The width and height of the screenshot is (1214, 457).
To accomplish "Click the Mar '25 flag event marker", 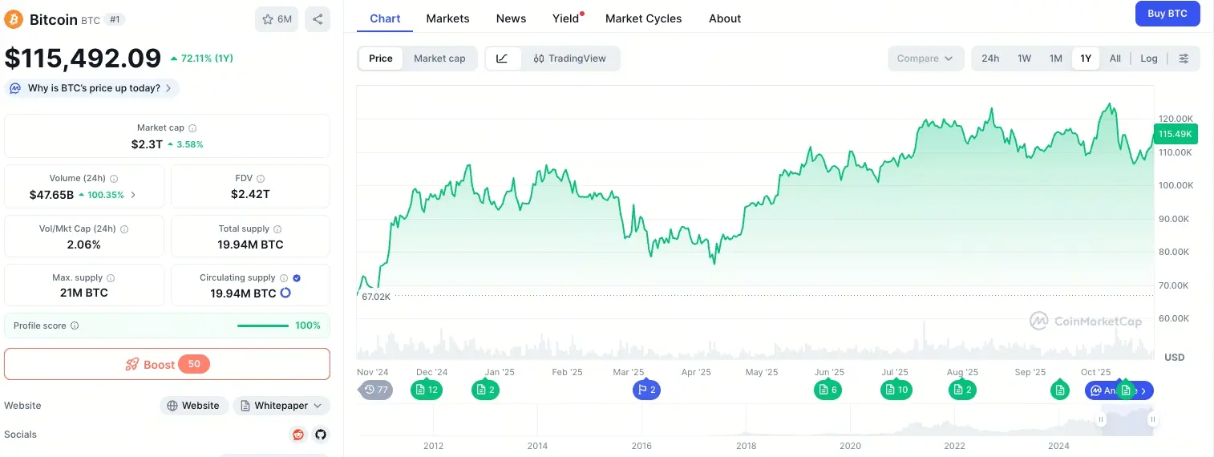I will pyautogui.click(x=646, y=390).
